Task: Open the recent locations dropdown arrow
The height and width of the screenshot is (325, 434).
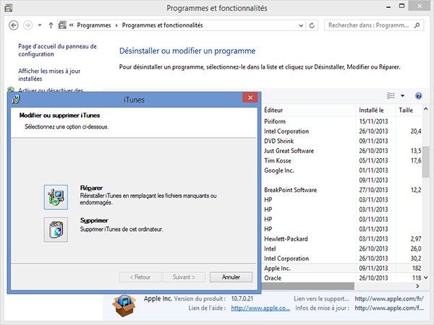Action: pyautogui.click(x=40, y=25)
